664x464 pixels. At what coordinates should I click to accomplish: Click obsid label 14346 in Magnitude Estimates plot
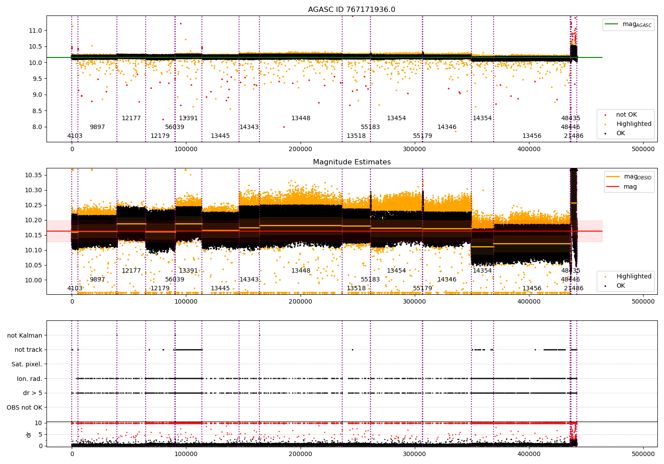447,280
